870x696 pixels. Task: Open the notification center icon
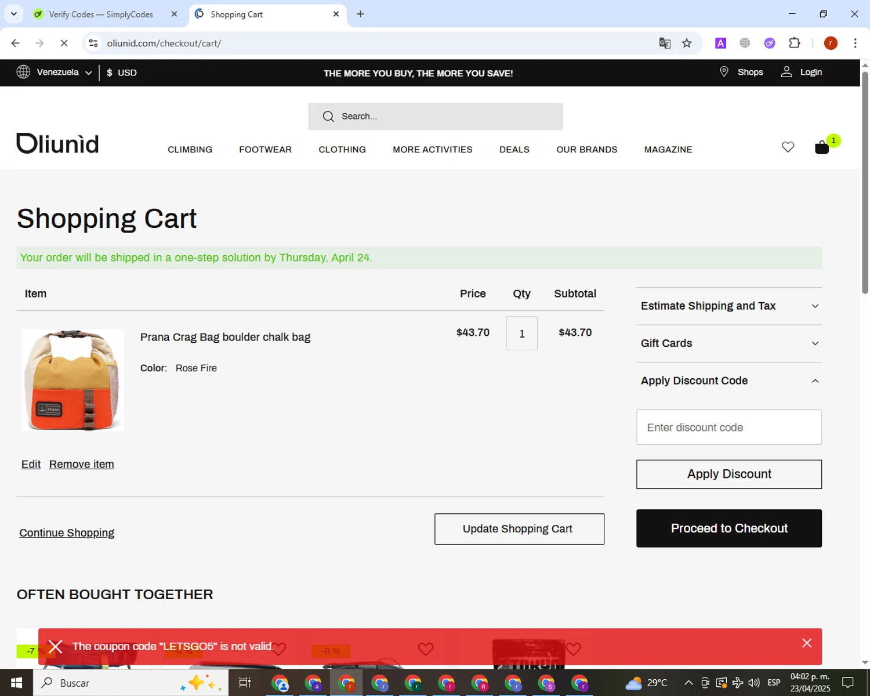point(848,683)
